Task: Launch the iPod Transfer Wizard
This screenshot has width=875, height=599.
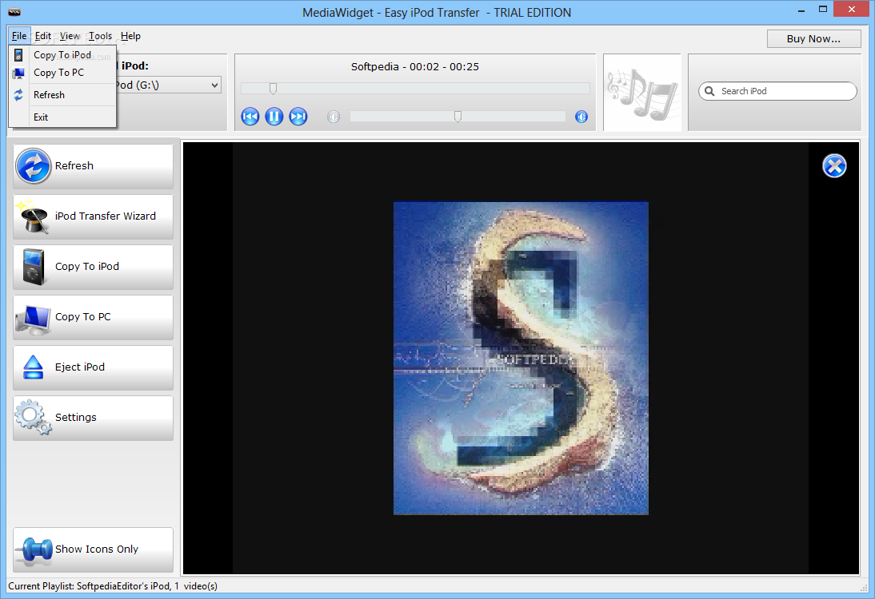Action: [x=94, y=216]
